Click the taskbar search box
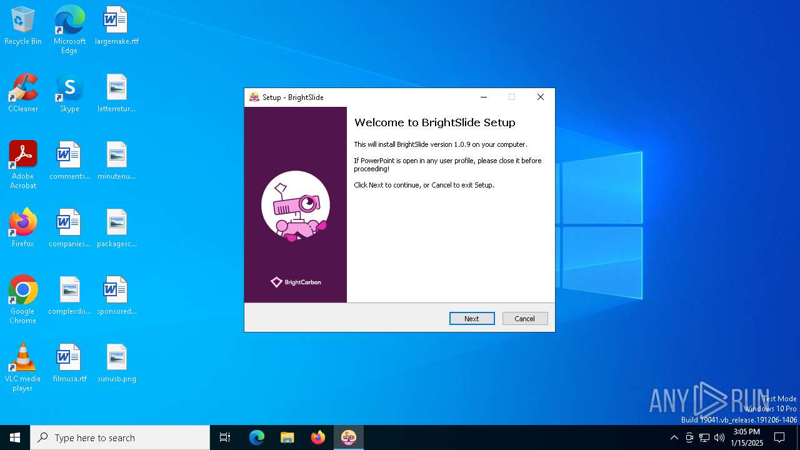The width and height of the screenshot is (800, 450). (120, 437)
